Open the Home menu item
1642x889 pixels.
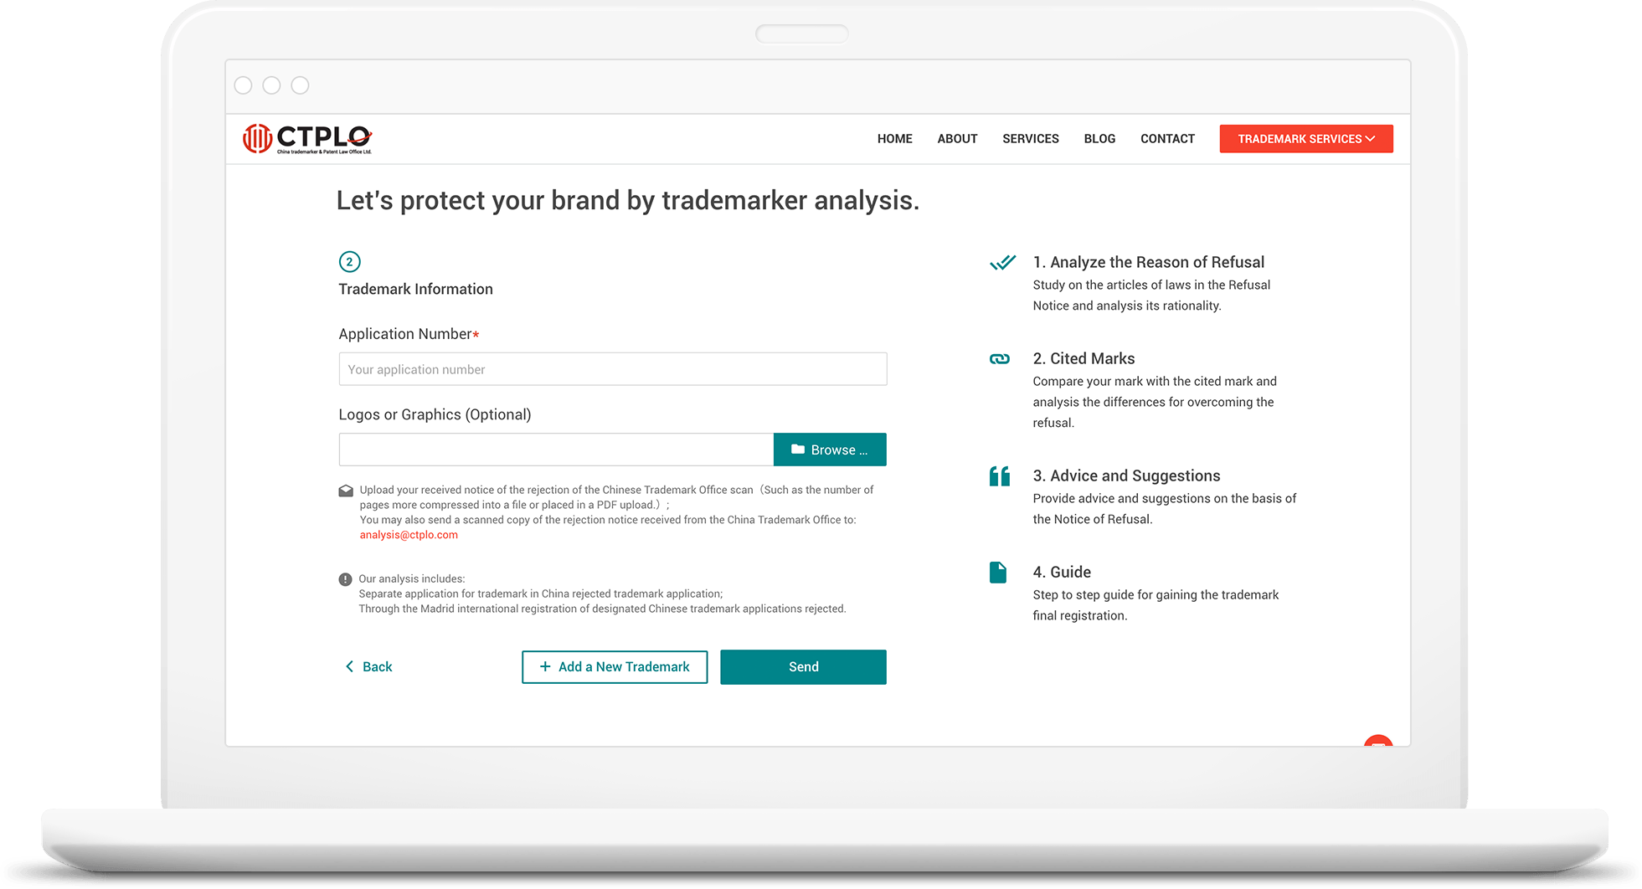(x=894, y=139)
